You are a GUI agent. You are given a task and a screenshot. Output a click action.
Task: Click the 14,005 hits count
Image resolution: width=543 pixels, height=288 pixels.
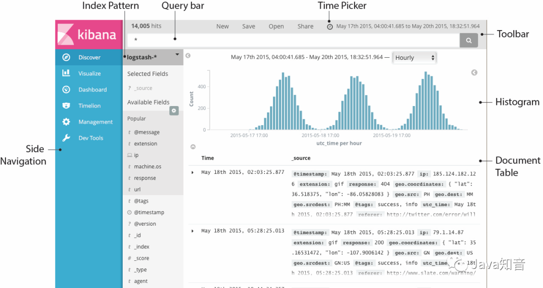[146, 26]
